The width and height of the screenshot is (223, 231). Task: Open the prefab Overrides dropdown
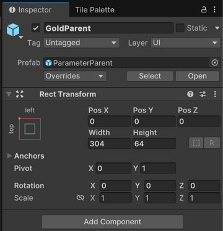[x=75, y=76]
